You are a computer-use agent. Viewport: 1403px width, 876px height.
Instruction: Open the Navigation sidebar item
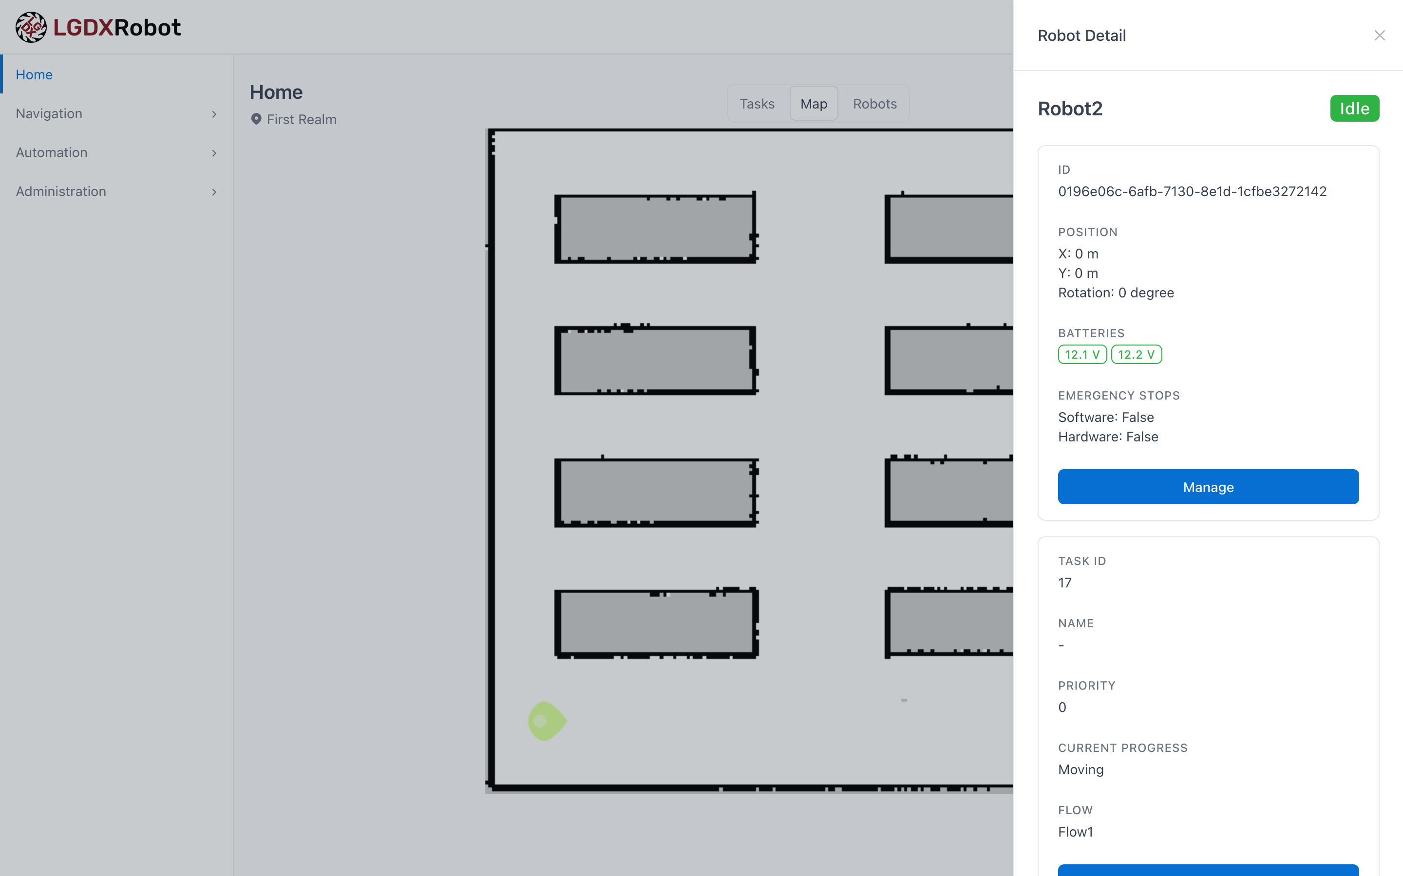(116, 113)
